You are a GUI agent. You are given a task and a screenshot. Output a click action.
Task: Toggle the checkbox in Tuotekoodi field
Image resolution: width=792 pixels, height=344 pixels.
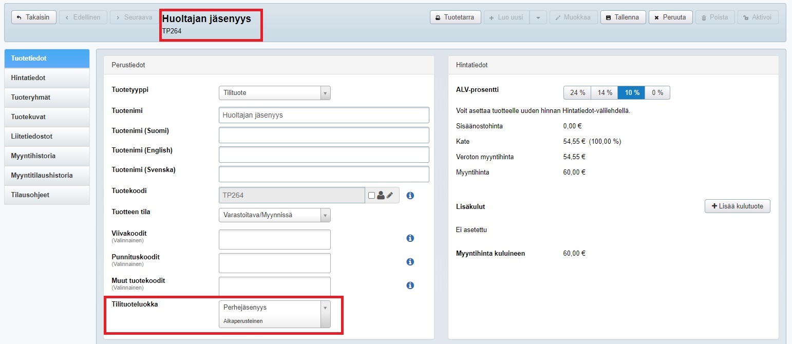click(372, 195)
